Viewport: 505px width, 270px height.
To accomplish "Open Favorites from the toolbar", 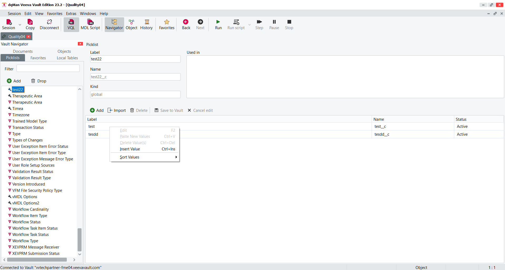I will 167,24.
